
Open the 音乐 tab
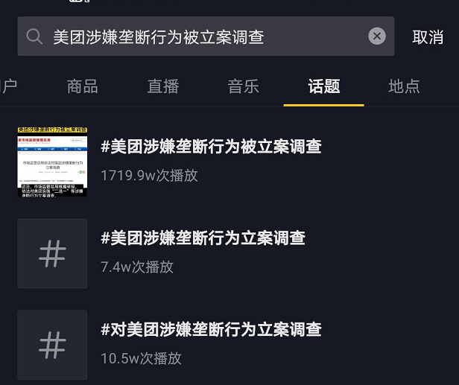coord(243,86)
